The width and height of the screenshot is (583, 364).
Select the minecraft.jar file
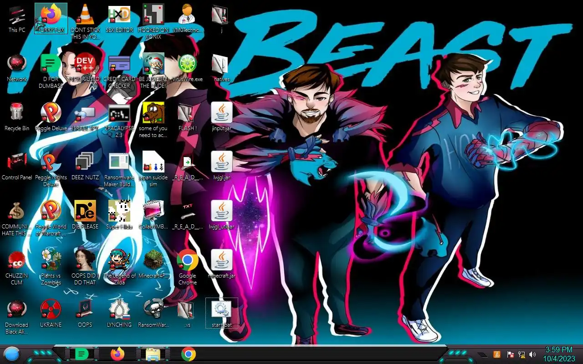click(221, 264)
